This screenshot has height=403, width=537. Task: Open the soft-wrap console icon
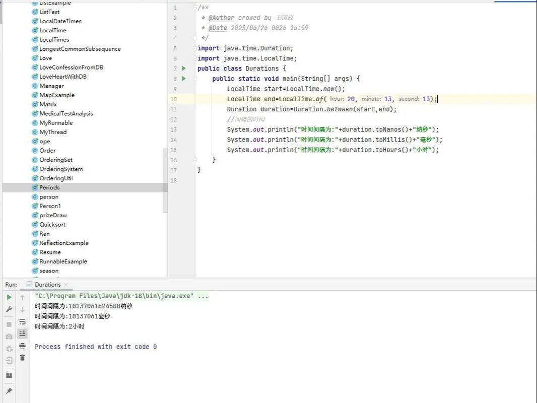tap(22, 321)
